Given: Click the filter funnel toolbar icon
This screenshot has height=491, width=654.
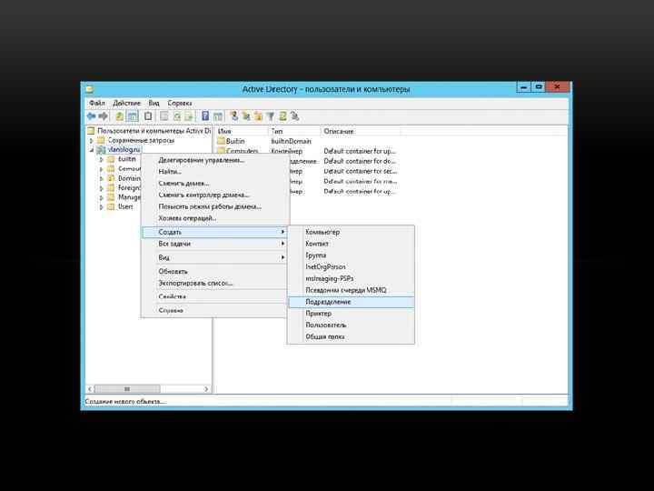Looking at the screenshot, I should (271, 116).
